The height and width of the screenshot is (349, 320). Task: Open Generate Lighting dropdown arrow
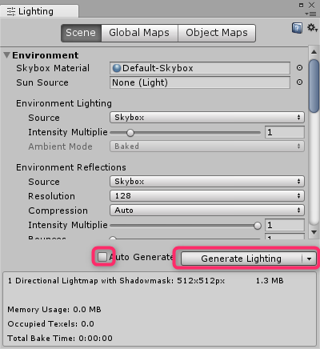(310, 259)
